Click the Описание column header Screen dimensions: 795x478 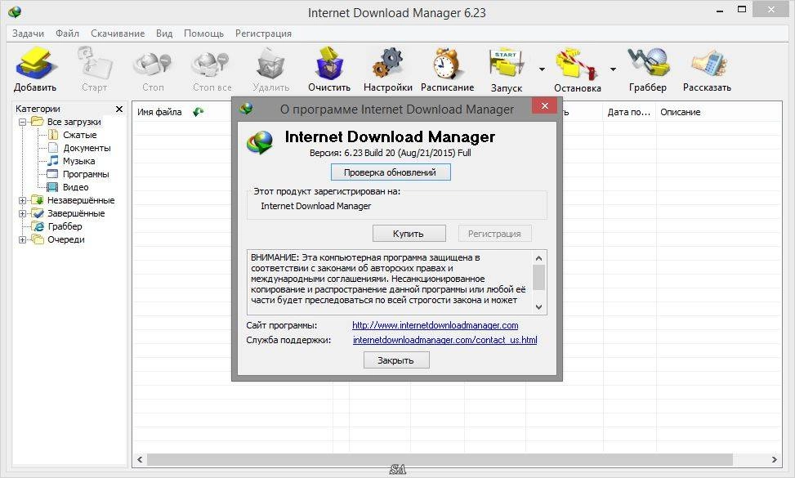point(681,112)
